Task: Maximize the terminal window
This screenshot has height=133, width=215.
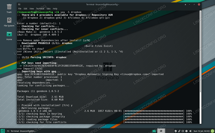Action: (x=194, y=5)
